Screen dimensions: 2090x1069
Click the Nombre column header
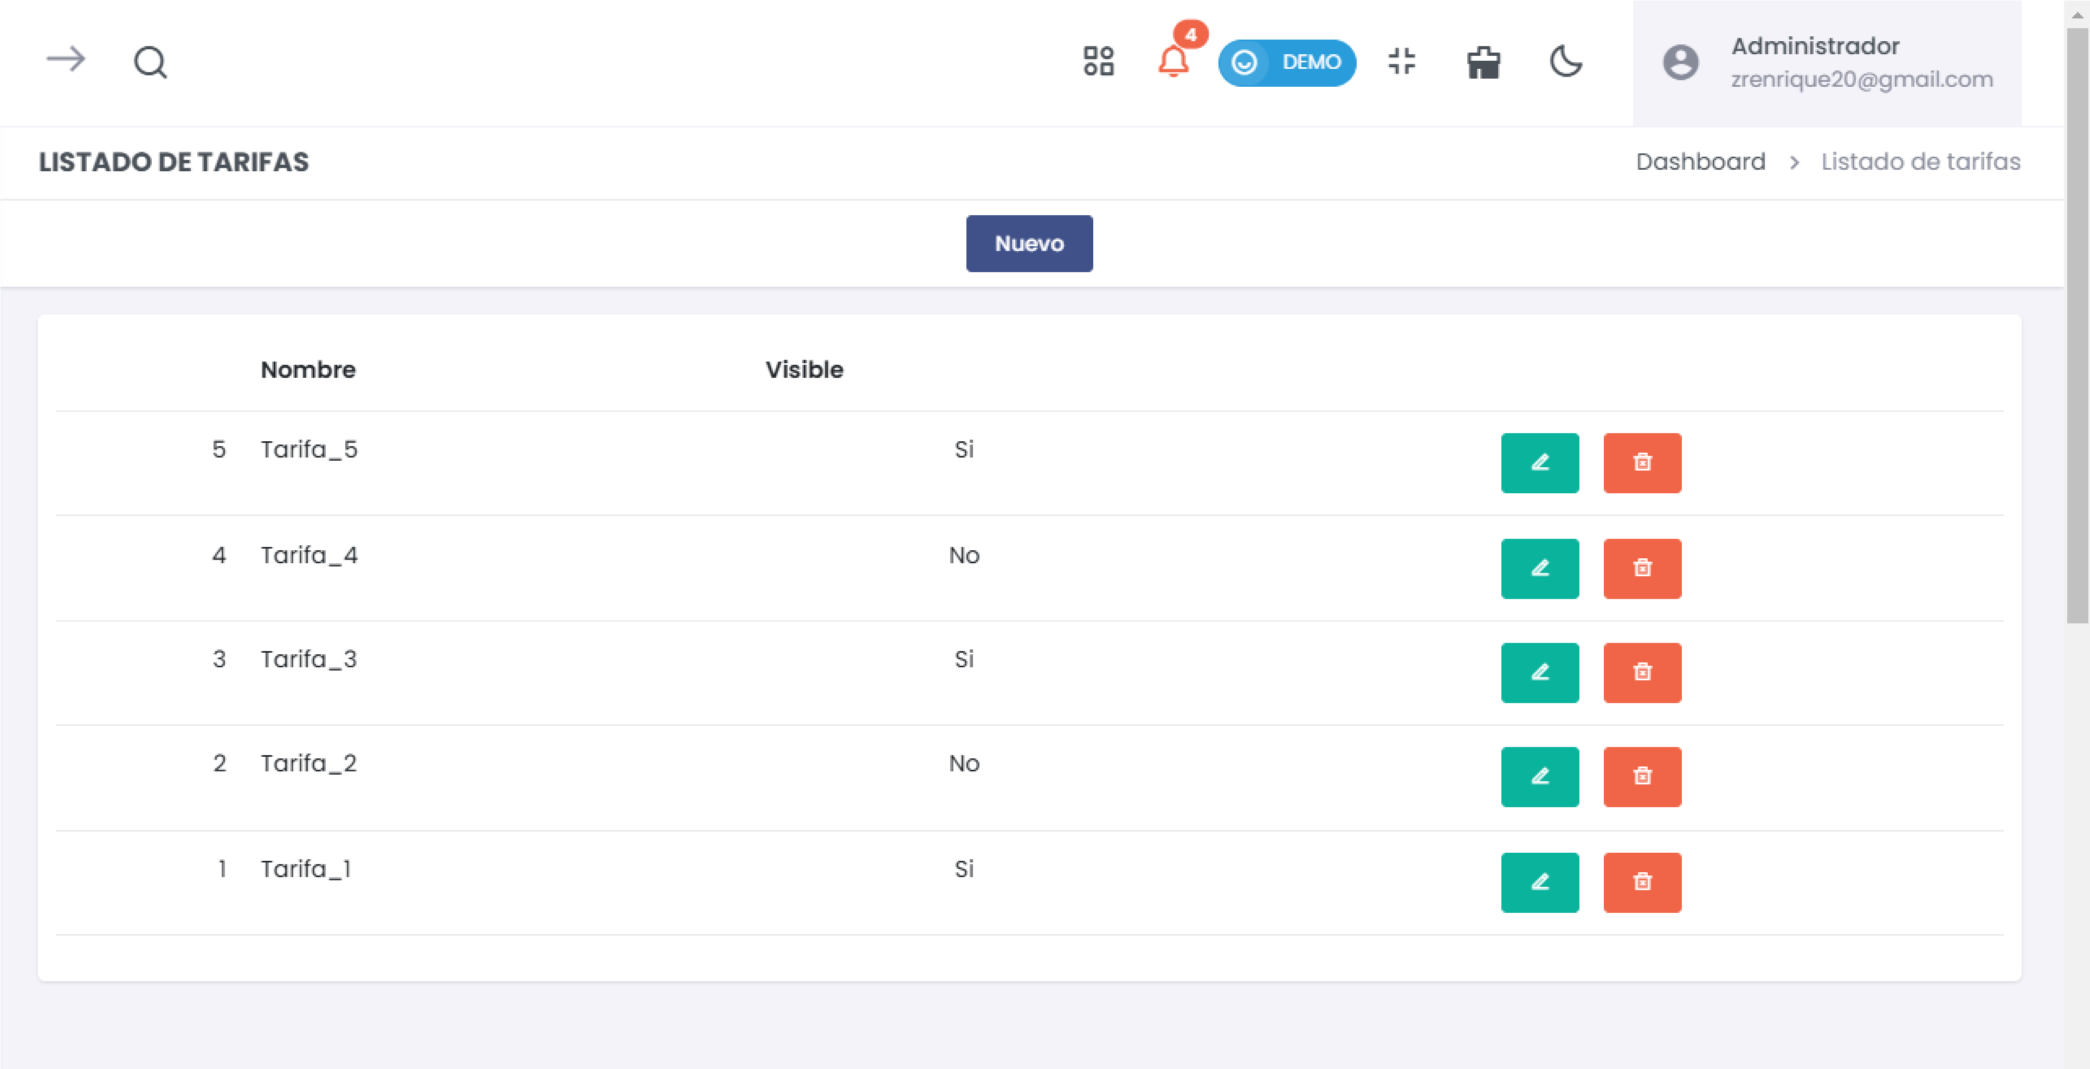tap(307, 370)
